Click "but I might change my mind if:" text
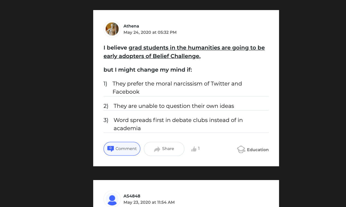Viewport: 346px width, 207px height. coord(148,70)
